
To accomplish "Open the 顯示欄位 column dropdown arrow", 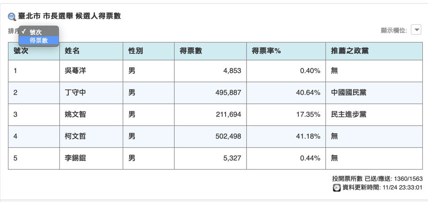I will pos(416,30).
